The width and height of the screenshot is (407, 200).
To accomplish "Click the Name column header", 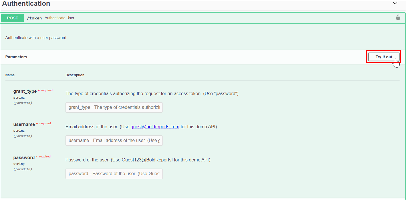I will click(10, 75).
